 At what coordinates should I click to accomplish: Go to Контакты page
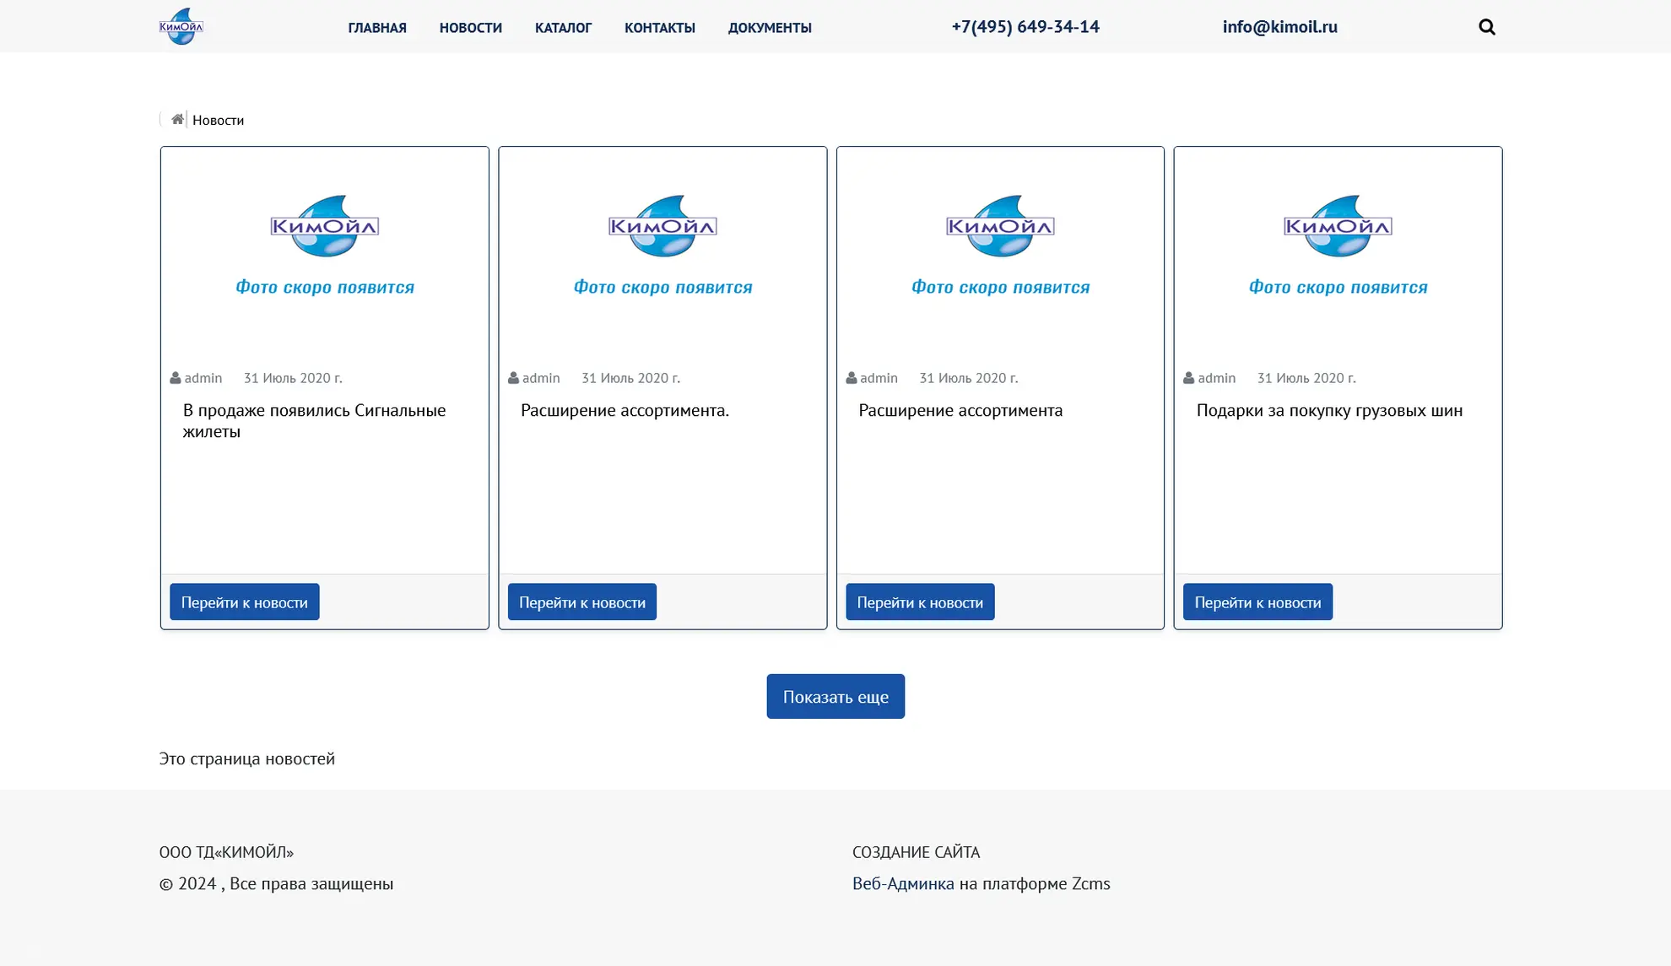pos(659,28)
